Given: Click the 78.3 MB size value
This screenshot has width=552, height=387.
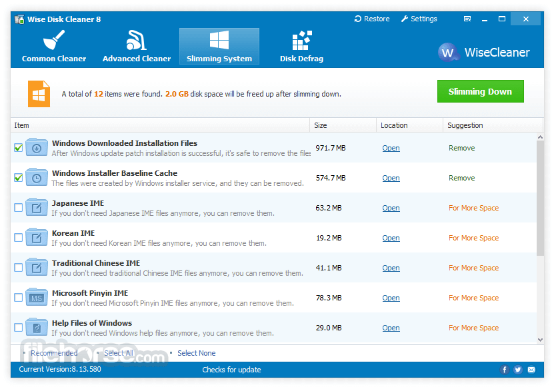Looking at the screenshot, I should point(329,298).
